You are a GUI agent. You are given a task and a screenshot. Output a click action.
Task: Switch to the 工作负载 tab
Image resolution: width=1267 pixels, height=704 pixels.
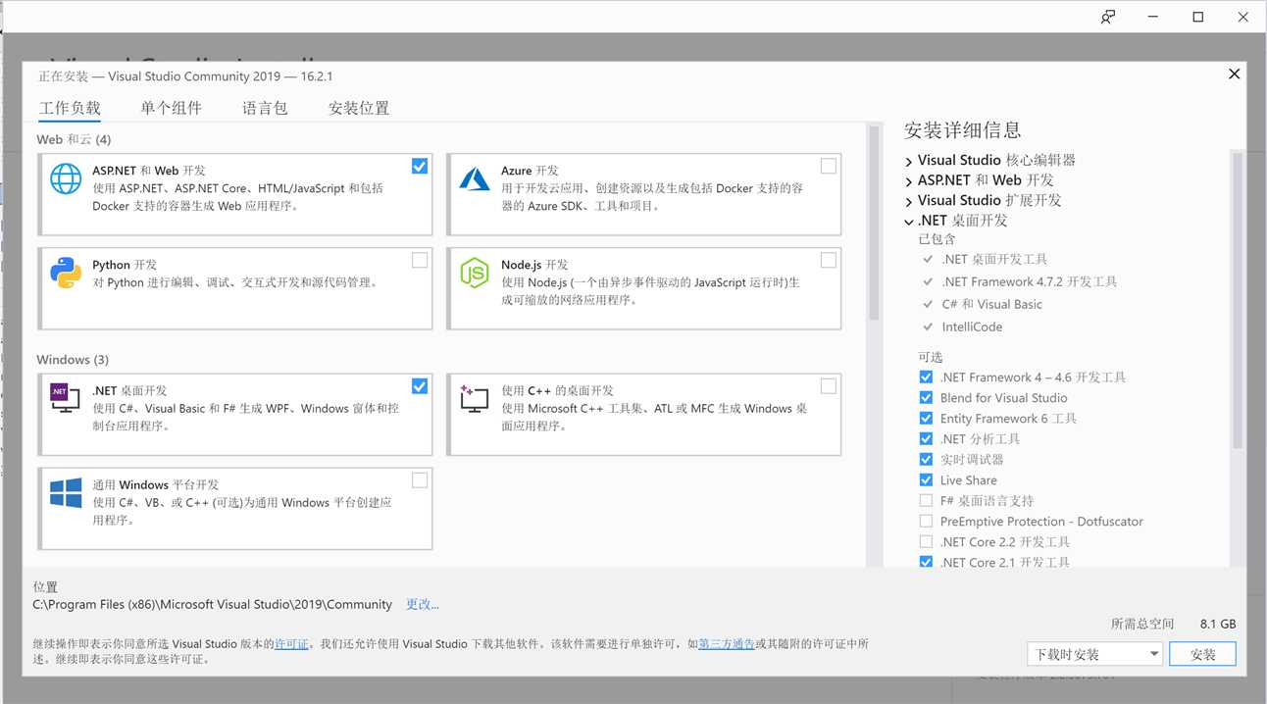pos(70,108)
